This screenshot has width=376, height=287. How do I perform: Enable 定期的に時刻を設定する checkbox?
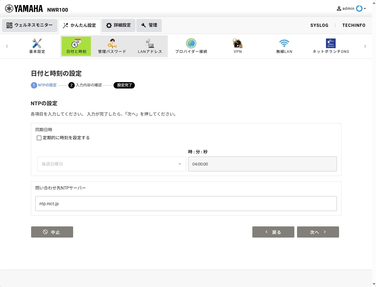tap(39, 138)
